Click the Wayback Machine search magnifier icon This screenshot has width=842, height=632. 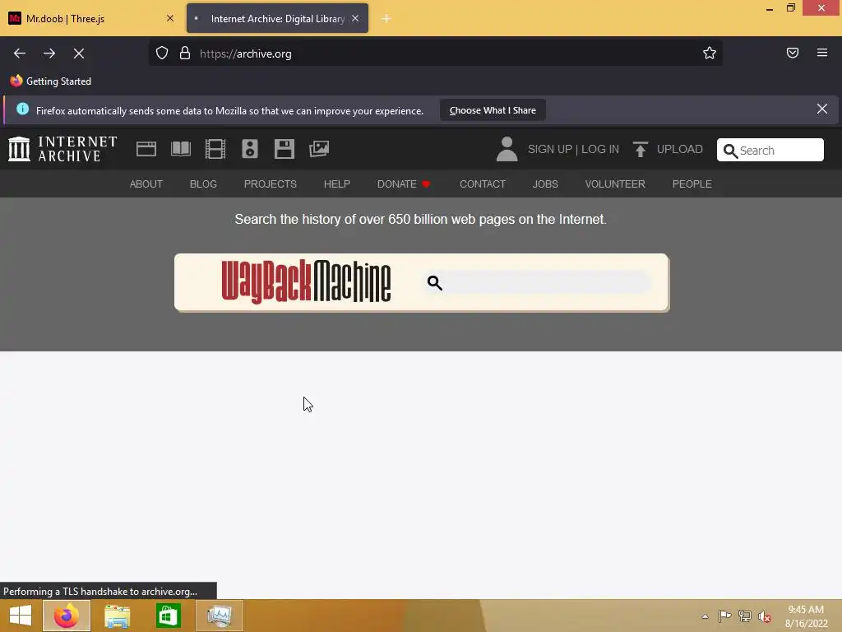pyautogui.click(x=434, y=283)
